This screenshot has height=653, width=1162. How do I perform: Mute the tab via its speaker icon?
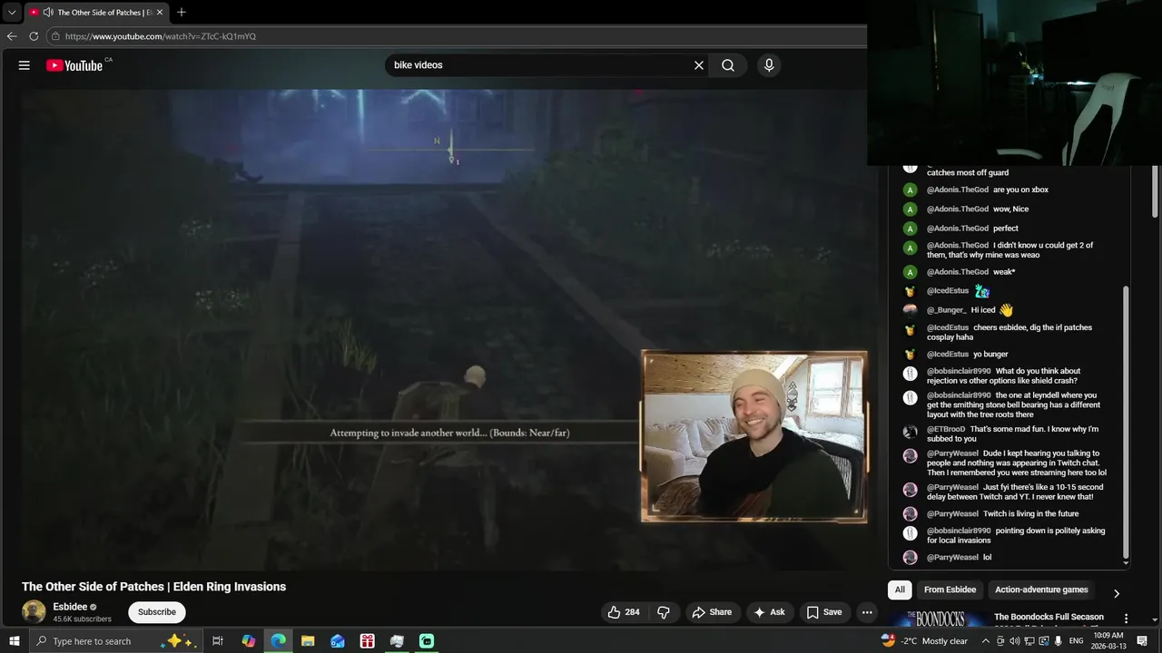[47, 13]
